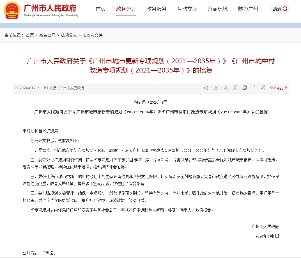Activate the read-aloud speaker icon
This screenshot has height=258, width=301.
tap(206, 88)
